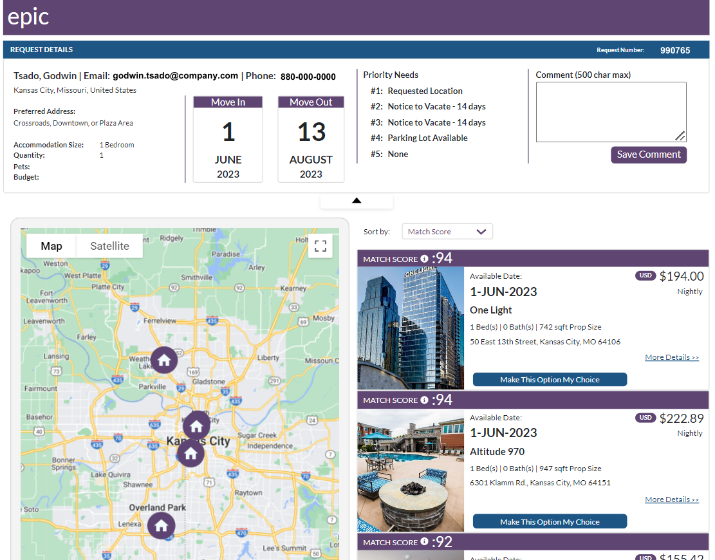Click the house marker near Weatherby Lake
Image resolution: width=715 pixels, height=560 pixels.
[x=164, y=360]
